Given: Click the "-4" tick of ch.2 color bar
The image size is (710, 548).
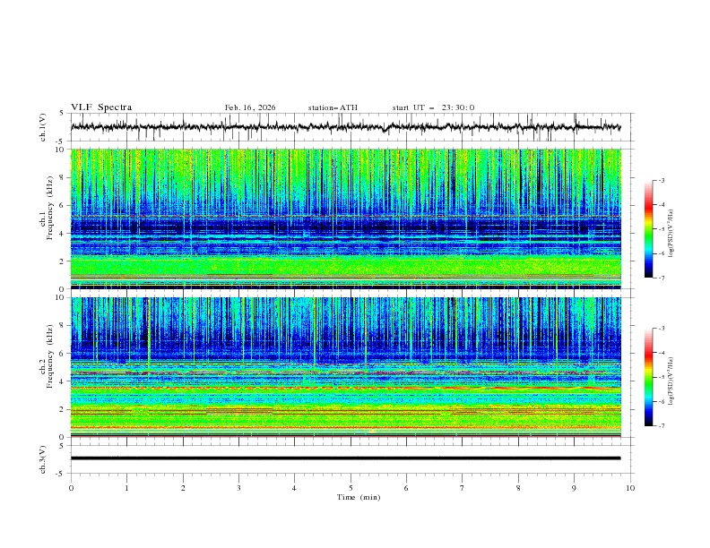Looking at the screenshot, I should click(x=661, y=353).
